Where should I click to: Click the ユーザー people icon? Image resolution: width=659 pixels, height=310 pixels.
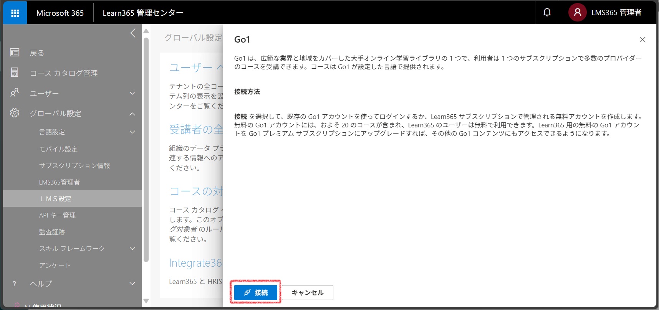click(x=15, y=93)
